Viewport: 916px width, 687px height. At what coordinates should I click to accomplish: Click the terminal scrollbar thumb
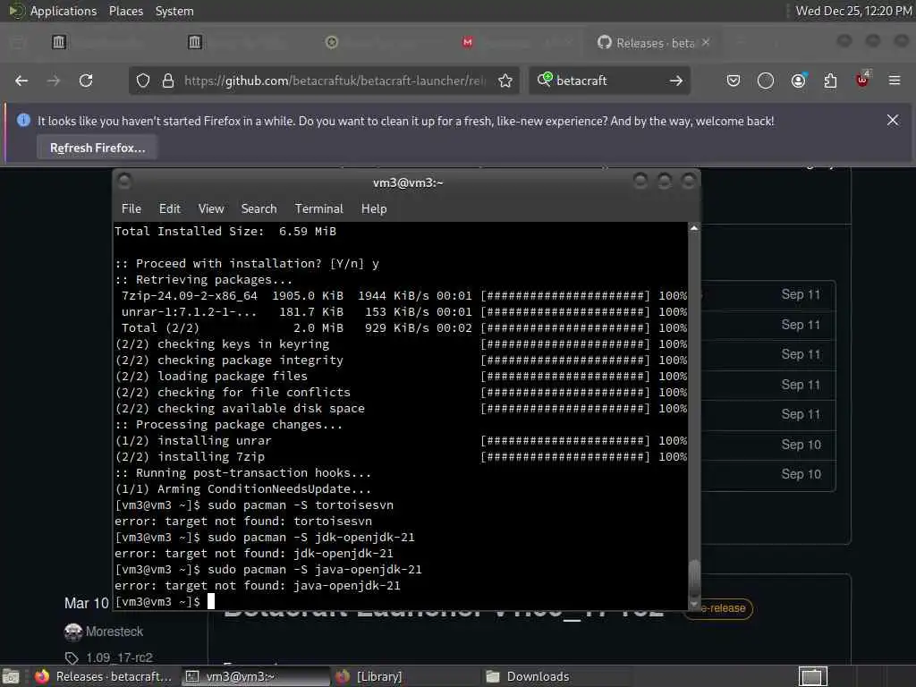point(694,577)
